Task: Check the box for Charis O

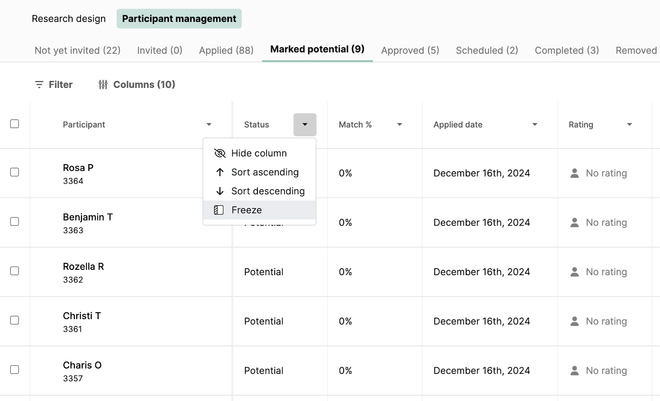Action: point(14,370)
